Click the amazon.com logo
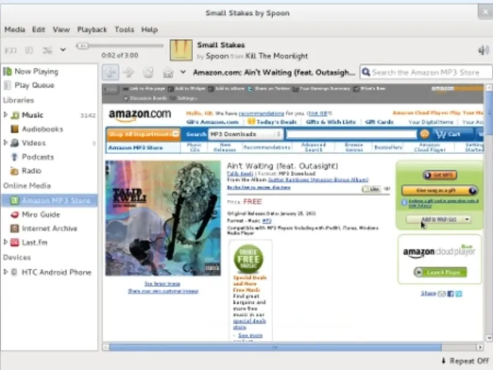Viewport: 493px width, 370px height. point(140,115)
